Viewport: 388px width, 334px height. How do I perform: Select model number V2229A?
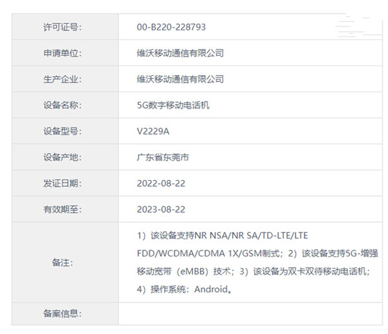155,131
